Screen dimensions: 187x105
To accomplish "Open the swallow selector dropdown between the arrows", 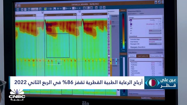I will [x=88, y=8].
